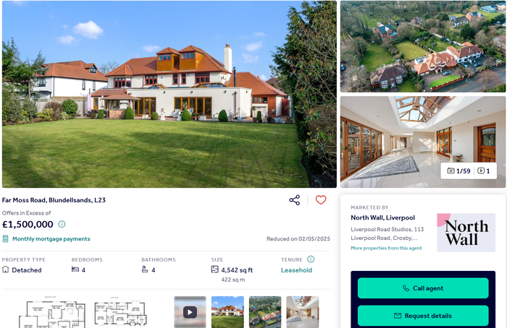507x328 pixels.
Task: Open price info icon beside £1,500,000
Action: 62,224
